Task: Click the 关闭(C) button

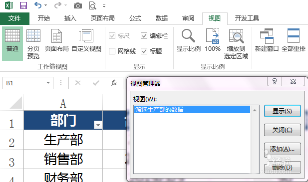Action: [282, 130]
